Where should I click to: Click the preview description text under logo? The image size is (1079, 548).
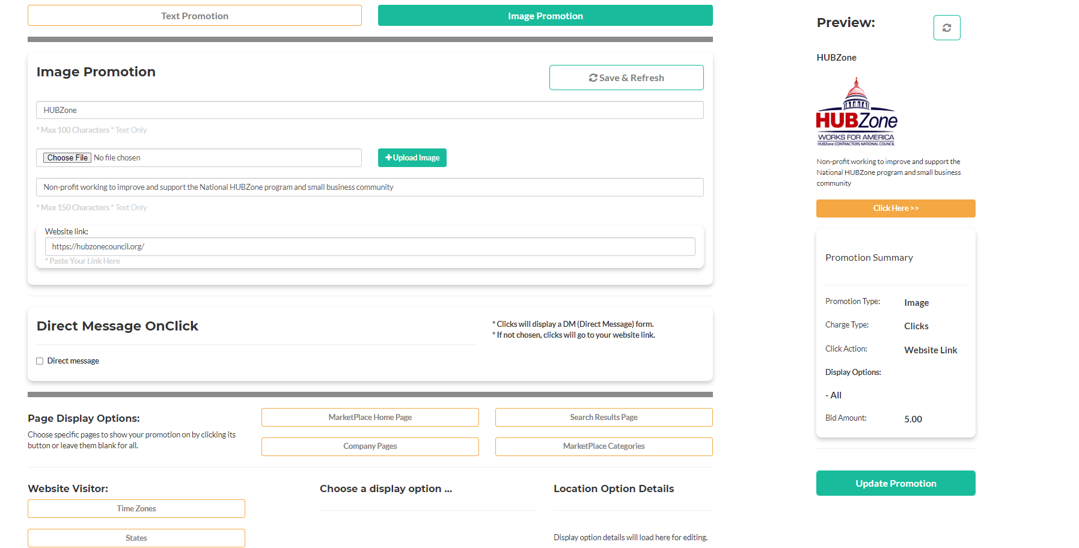[x=888, y=172]
